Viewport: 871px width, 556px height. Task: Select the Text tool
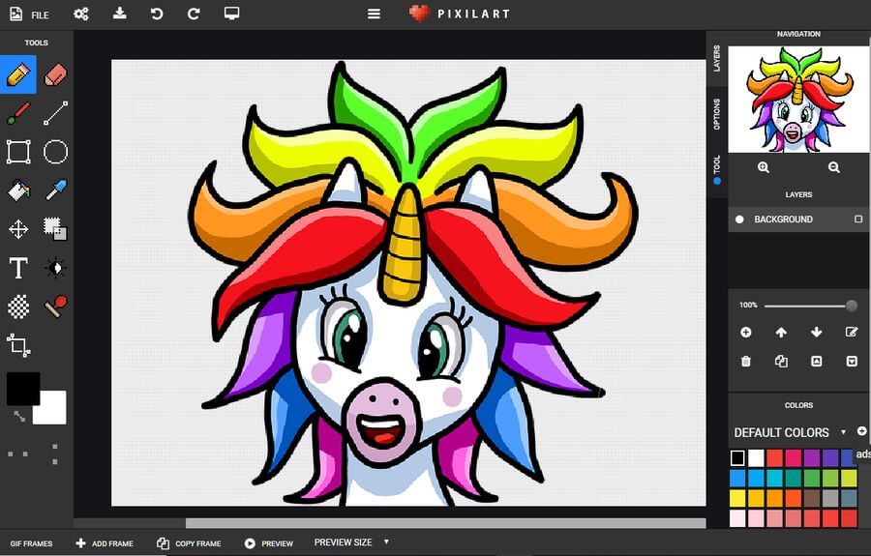[x=18, y=268]
